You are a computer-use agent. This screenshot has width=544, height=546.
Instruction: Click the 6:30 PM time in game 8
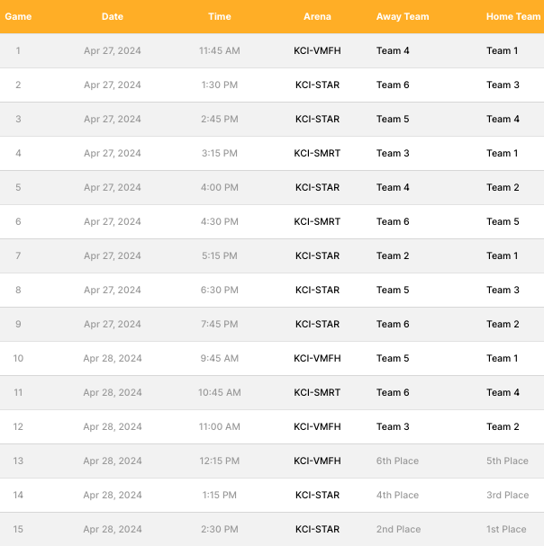[220, 290]
